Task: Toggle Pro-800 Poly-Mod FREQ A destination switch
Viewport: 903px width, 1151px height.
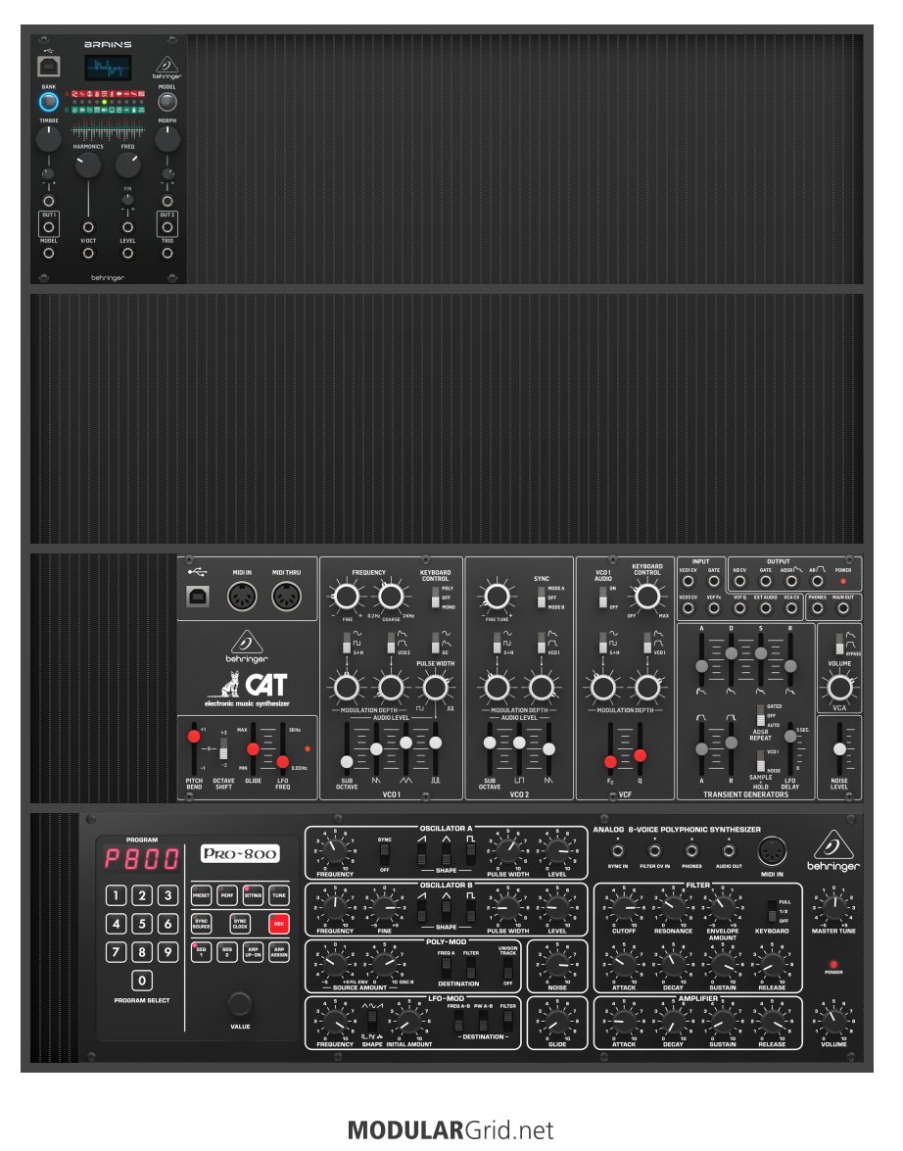Action: [446, 967]
